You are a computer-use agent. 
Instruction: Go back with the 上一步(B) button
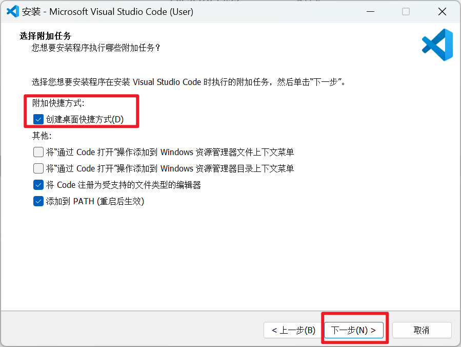point(293,330)
